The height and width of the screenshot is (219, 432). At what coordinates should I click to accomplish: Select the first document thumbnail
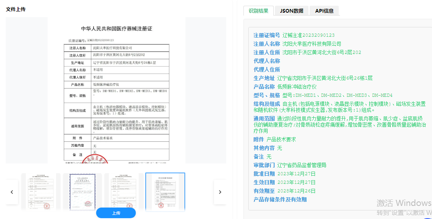pos(41,192)
